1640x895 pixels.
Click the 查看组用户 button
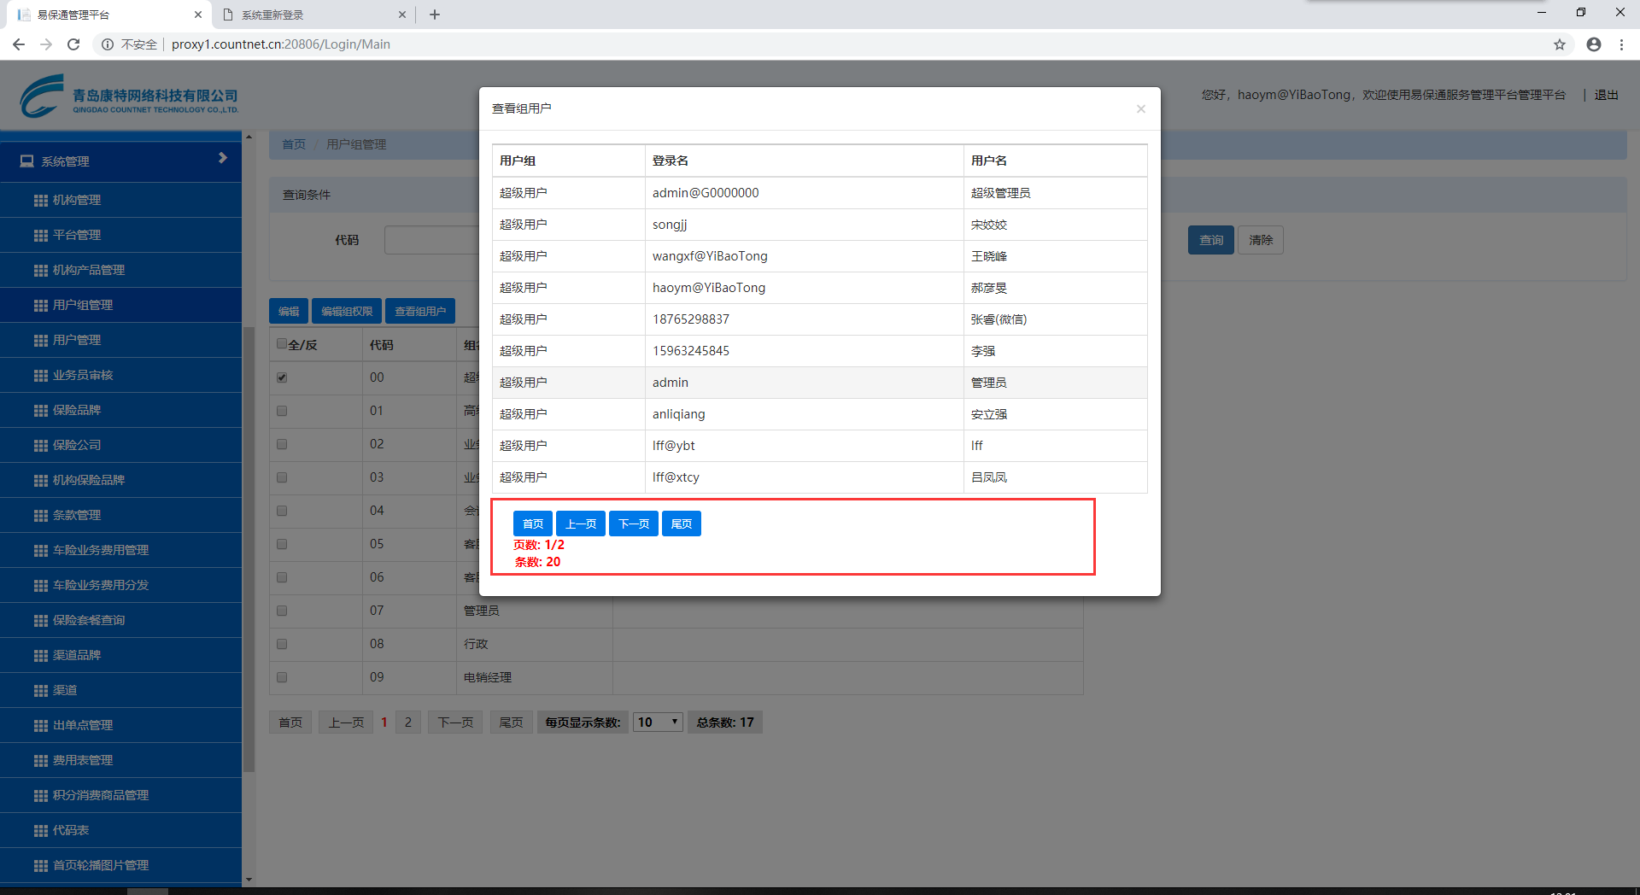tap(420, 312)
